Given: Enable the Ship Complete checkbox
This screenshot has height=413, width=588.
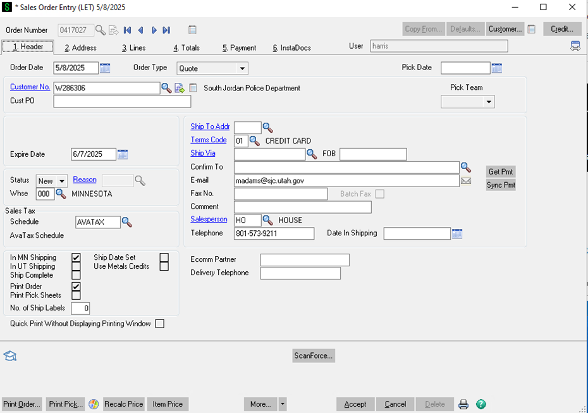Looking at the screenshot, I should (x=76, y=275).
